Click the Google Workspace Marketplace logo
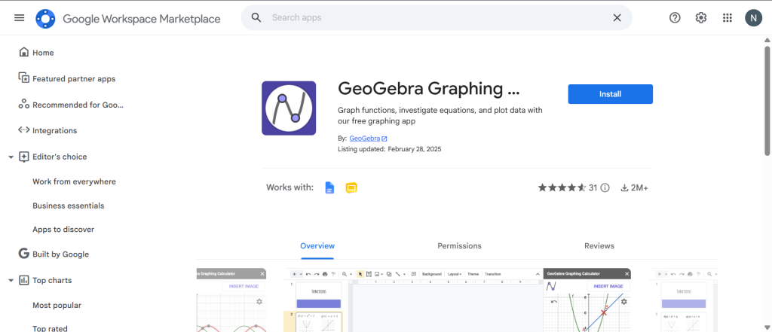Image resolution: width=772 pixels, height=332 pixels. [x=45, y=19]
